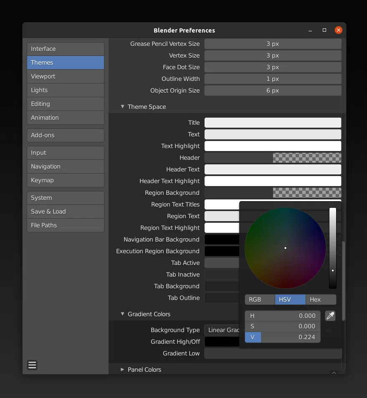Screen dimensions: 367x398
Task: Open Save & Load section
Action: [66, 212]
